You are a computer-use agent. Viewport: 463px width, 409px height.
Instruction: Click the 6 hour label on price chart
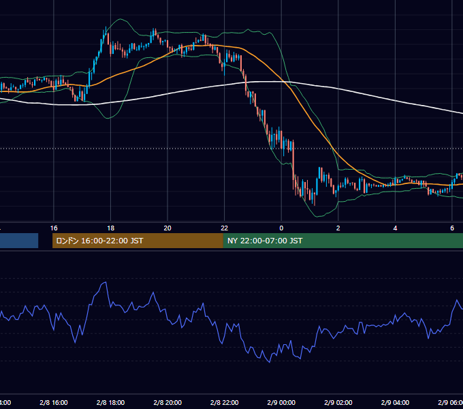pyautogui.click(x=452, y=228)
